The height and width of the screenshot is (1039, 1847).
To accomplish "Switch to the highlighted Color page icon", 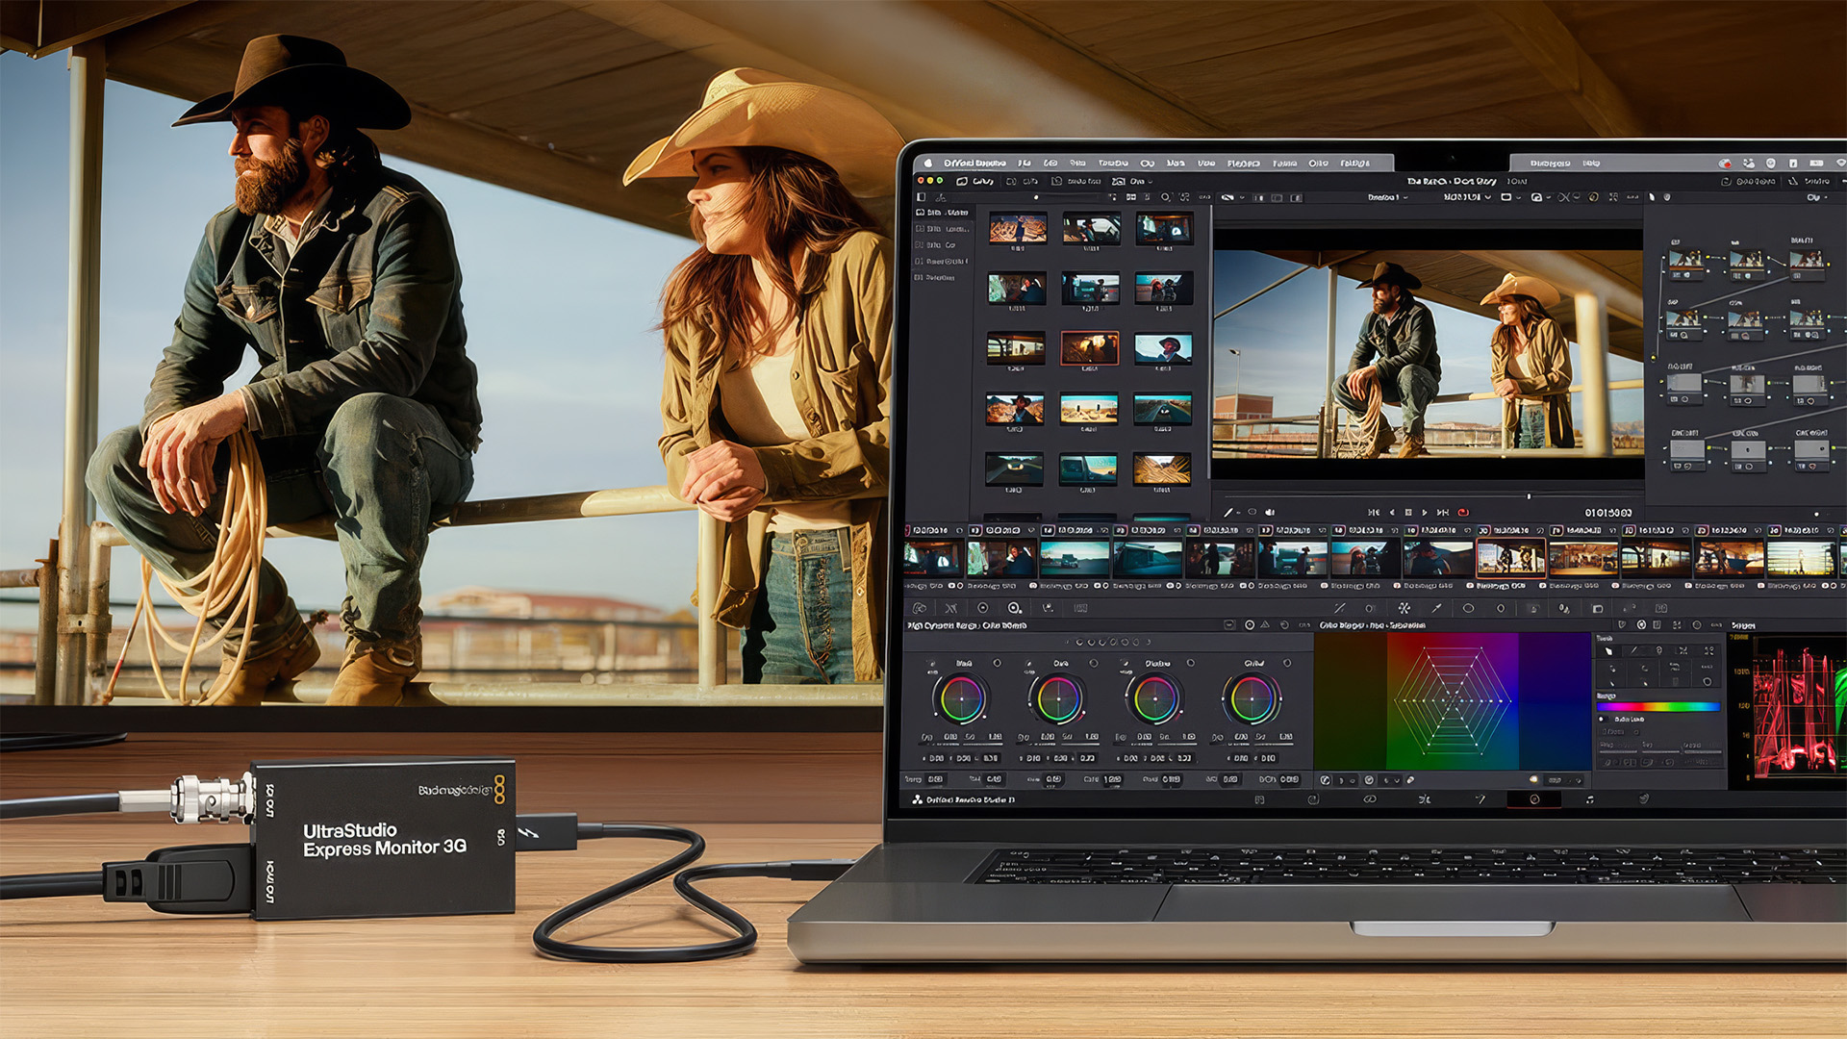I will point(1534,799).
